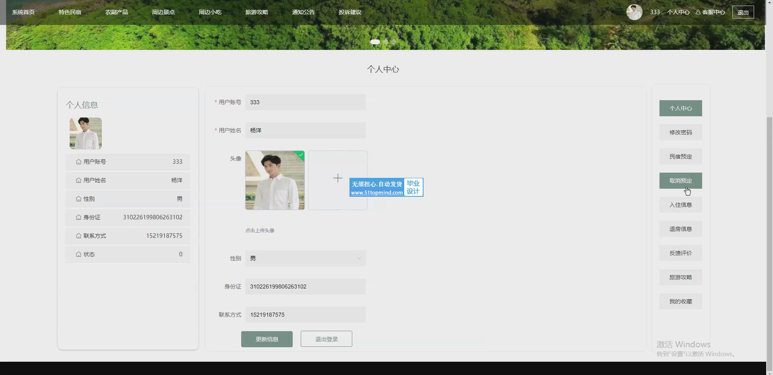Viewport: 773px width, 375px height.
Task: Click the plus icon to upload image
Action: pyautogui.click(x=338, y=178)
